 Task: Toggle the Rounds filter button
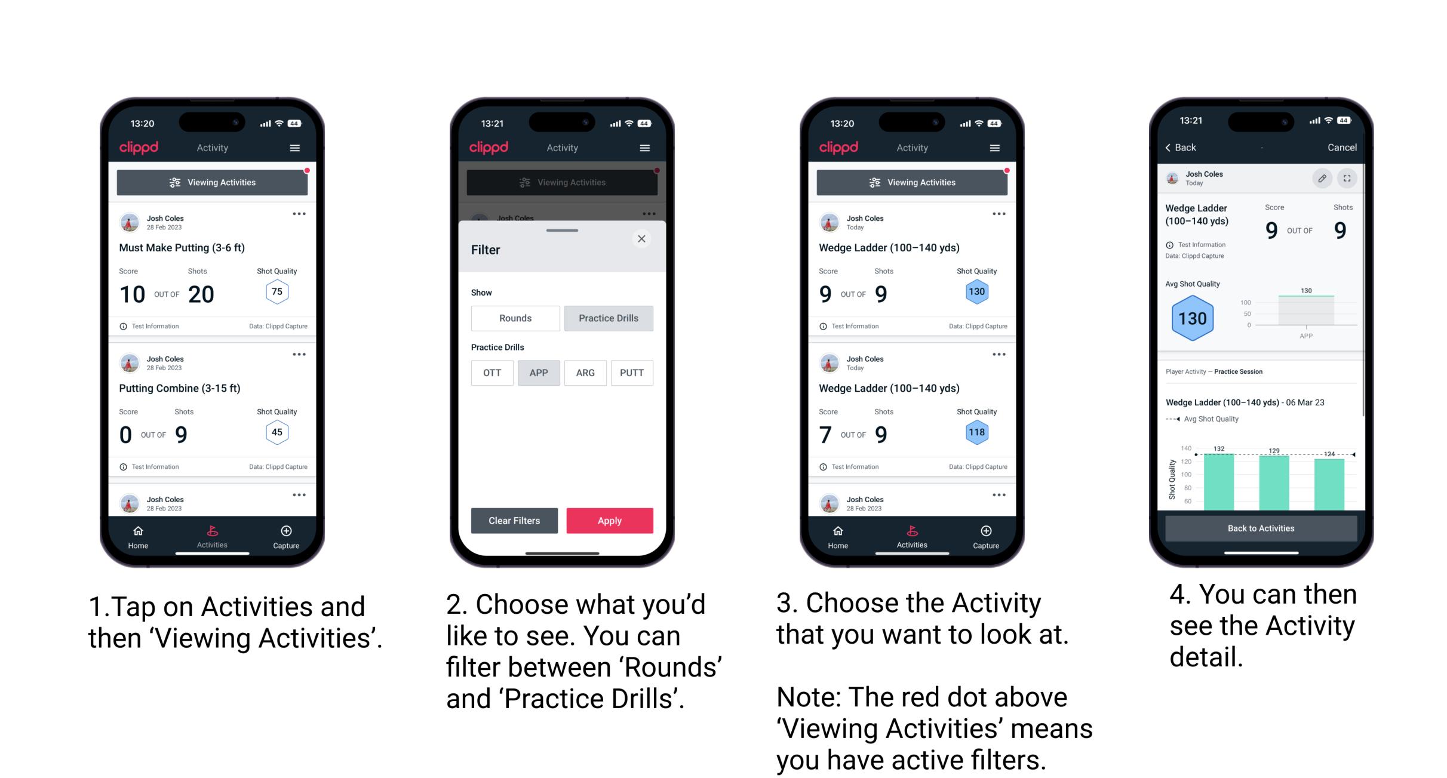pos(515,318)
